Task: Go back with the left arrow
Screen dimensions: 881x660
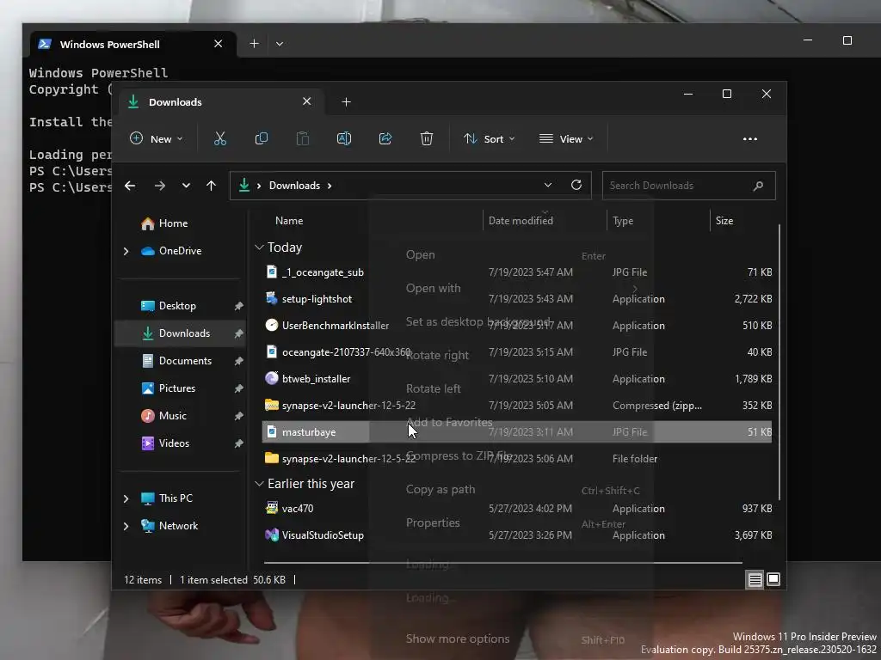Action: pos(130,186)
